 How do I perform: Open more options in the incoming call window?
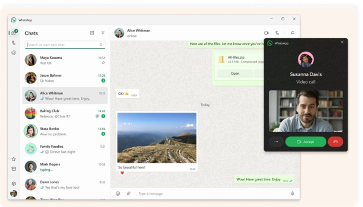276,142
